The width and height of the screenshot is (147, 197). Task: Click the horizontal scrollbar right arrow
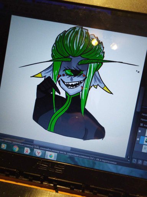pyautogui.click(x=128, y=160)
